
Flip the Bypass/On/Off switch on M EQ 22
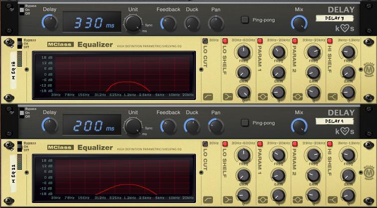pos(19,146)
